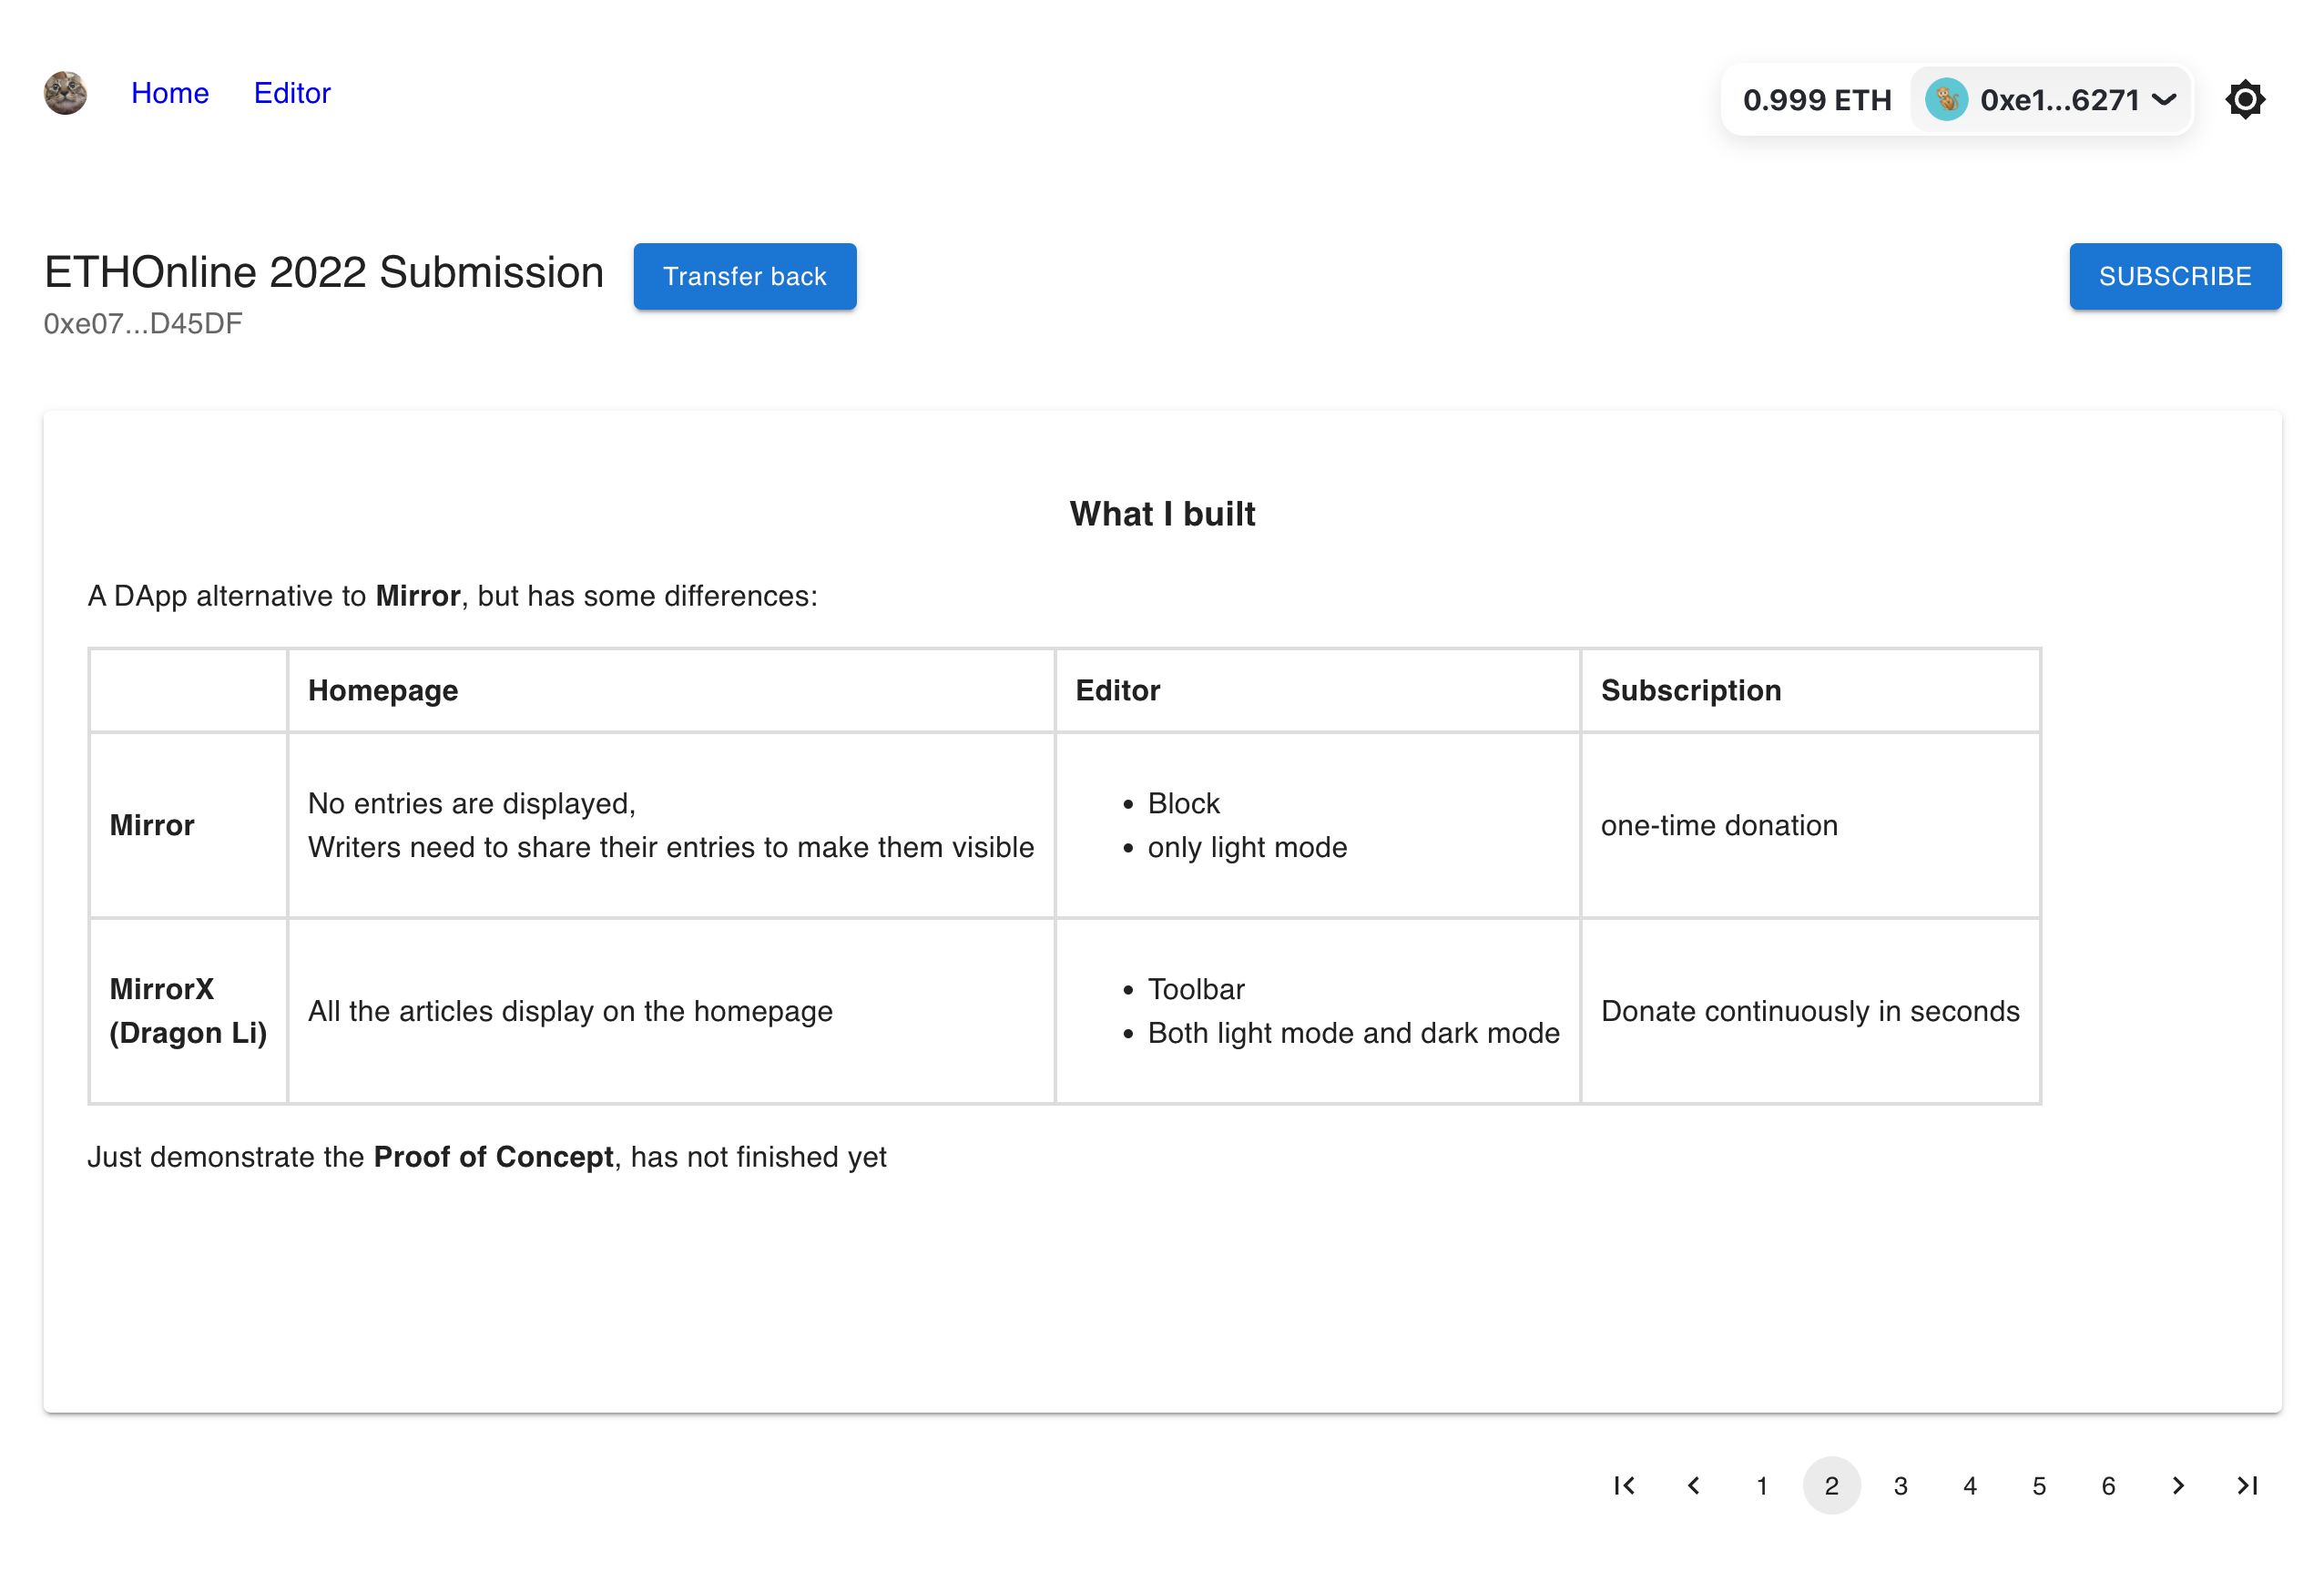Select pagination page 5
2324x1572 pixels.
coord(2039,1486)
